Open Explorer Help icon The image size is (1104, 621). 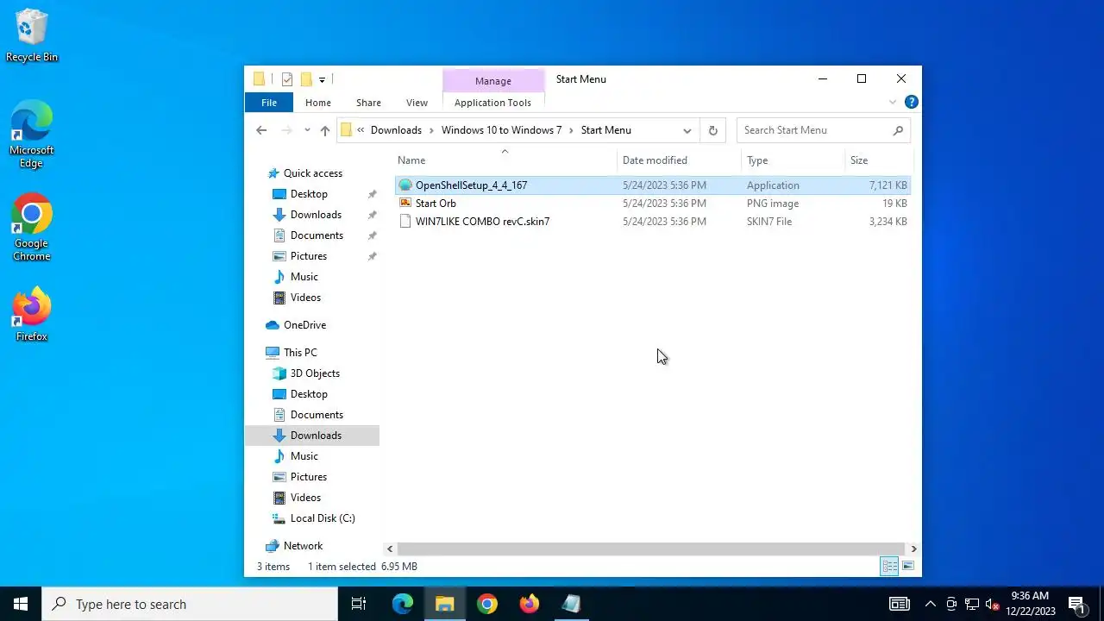click(912, 102)
